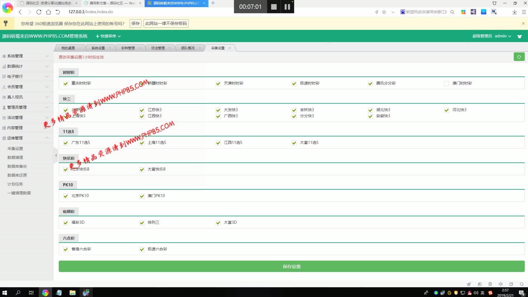Open Task View on taskbar
Screen dimensions: 528x297
[31, 293]
